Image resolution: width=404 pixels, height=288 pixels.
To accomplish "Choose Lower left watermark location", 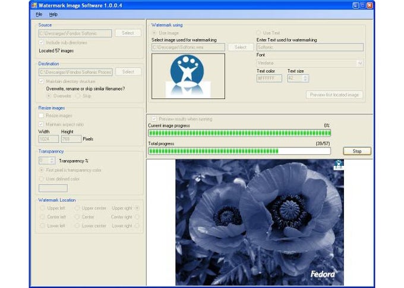I will pos(43,226).
